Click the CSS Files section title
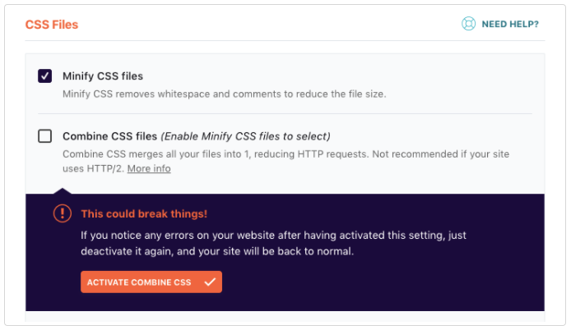Viewport: 571px width, 330px height. [52, 25]
